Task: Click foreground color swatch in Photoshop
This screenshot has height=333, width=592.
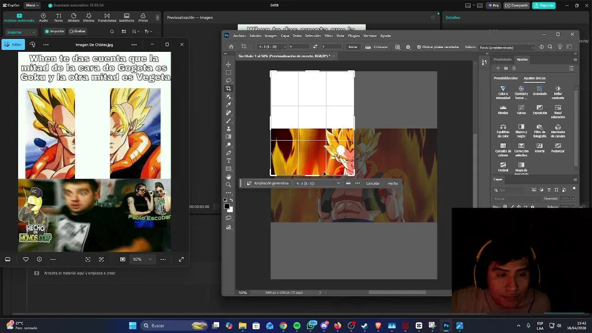Action: point(227,206)
